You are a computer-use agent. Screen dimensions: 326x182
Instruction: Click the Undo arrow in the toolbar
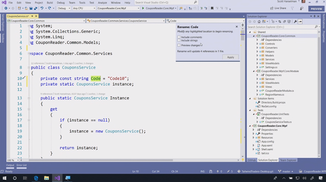pos(42,8)
